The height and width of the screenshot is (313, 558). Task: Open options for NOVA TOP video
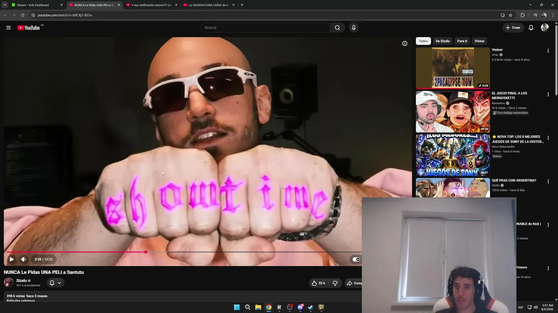(548, 138)
